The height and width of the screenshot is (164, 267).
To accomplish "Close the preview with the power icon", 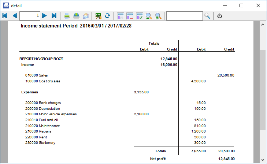I will [220, 16].
